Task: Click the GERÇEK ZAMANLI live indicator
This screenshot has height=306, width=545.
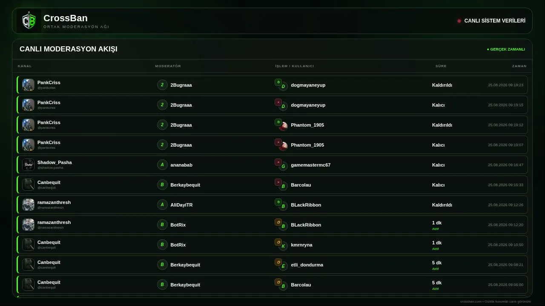Action: [506, 49]
